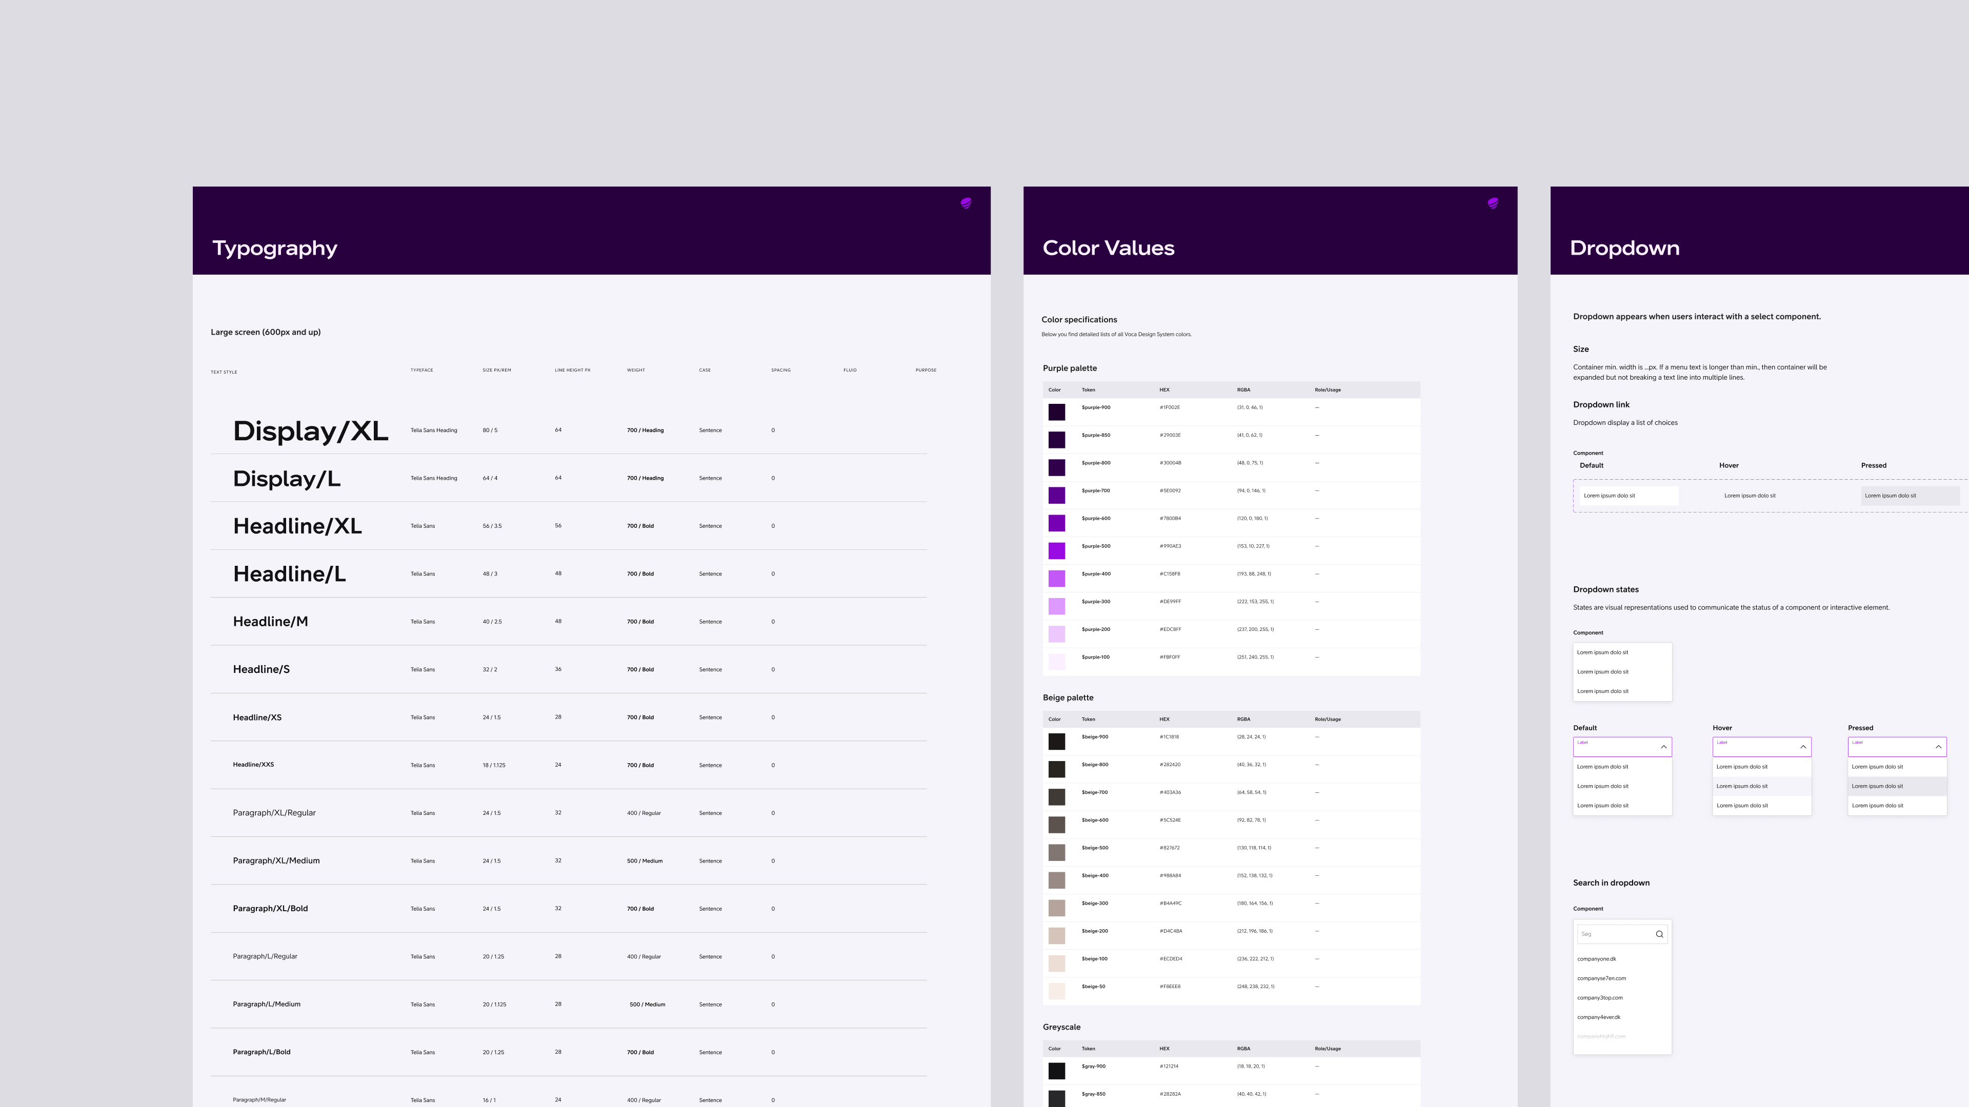The width and height of the screenshot is (1969, 1107).
Task: Collapse the Default state Label dropdown chevron
Action: [1663, 746]
